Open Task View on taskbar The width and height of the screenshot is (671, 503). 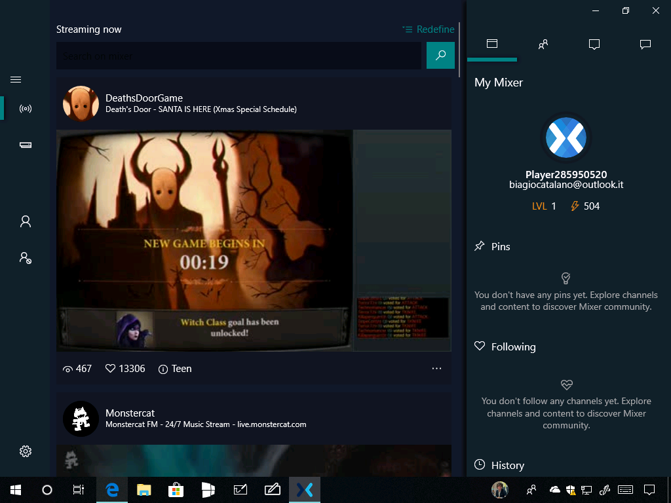tap(79, 490)
